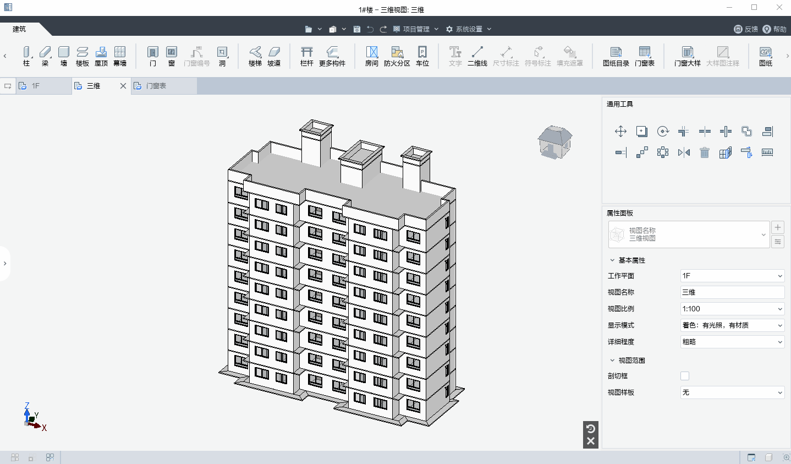
Task: Click the redo arrow icon
Action: (x=383, y=29)
